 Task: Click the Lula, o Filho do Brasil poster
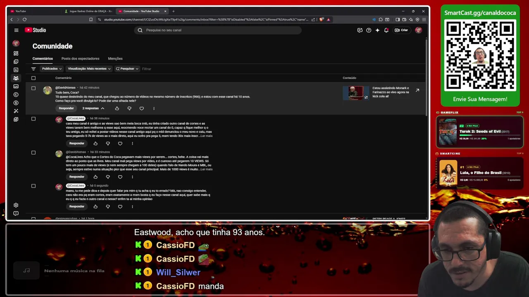tap(448, 173)
